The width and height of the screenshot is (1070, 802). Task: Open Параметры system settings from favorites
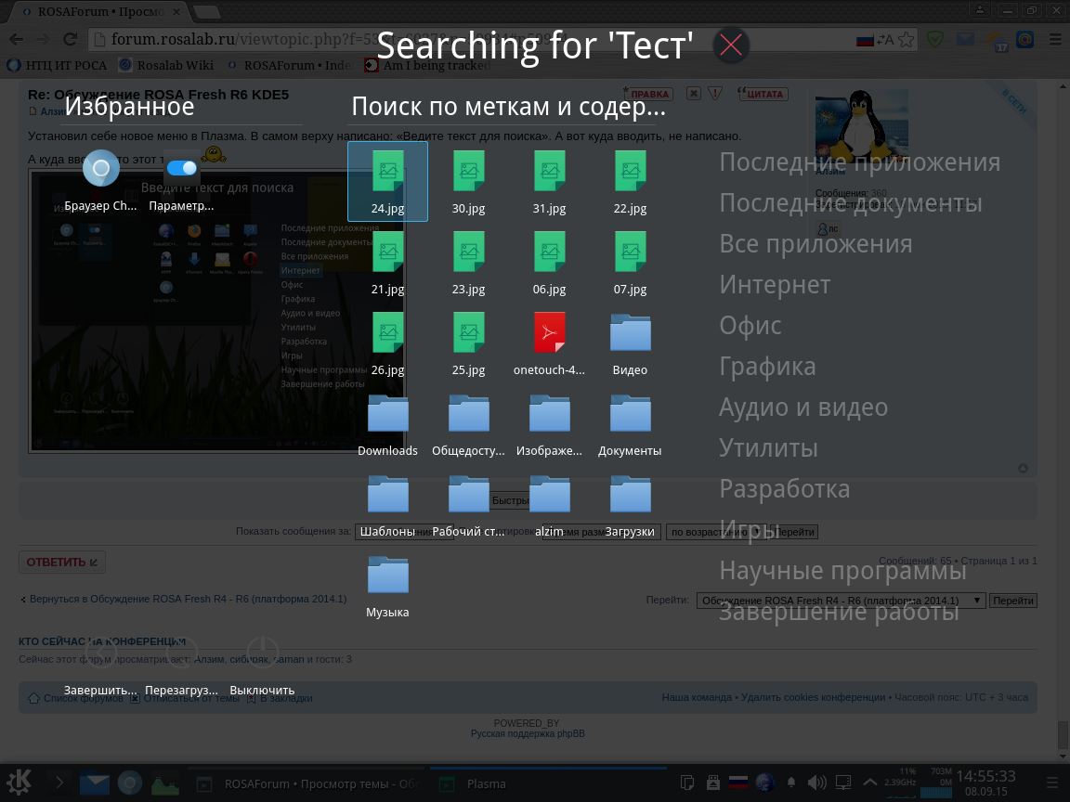coord(181,180)
